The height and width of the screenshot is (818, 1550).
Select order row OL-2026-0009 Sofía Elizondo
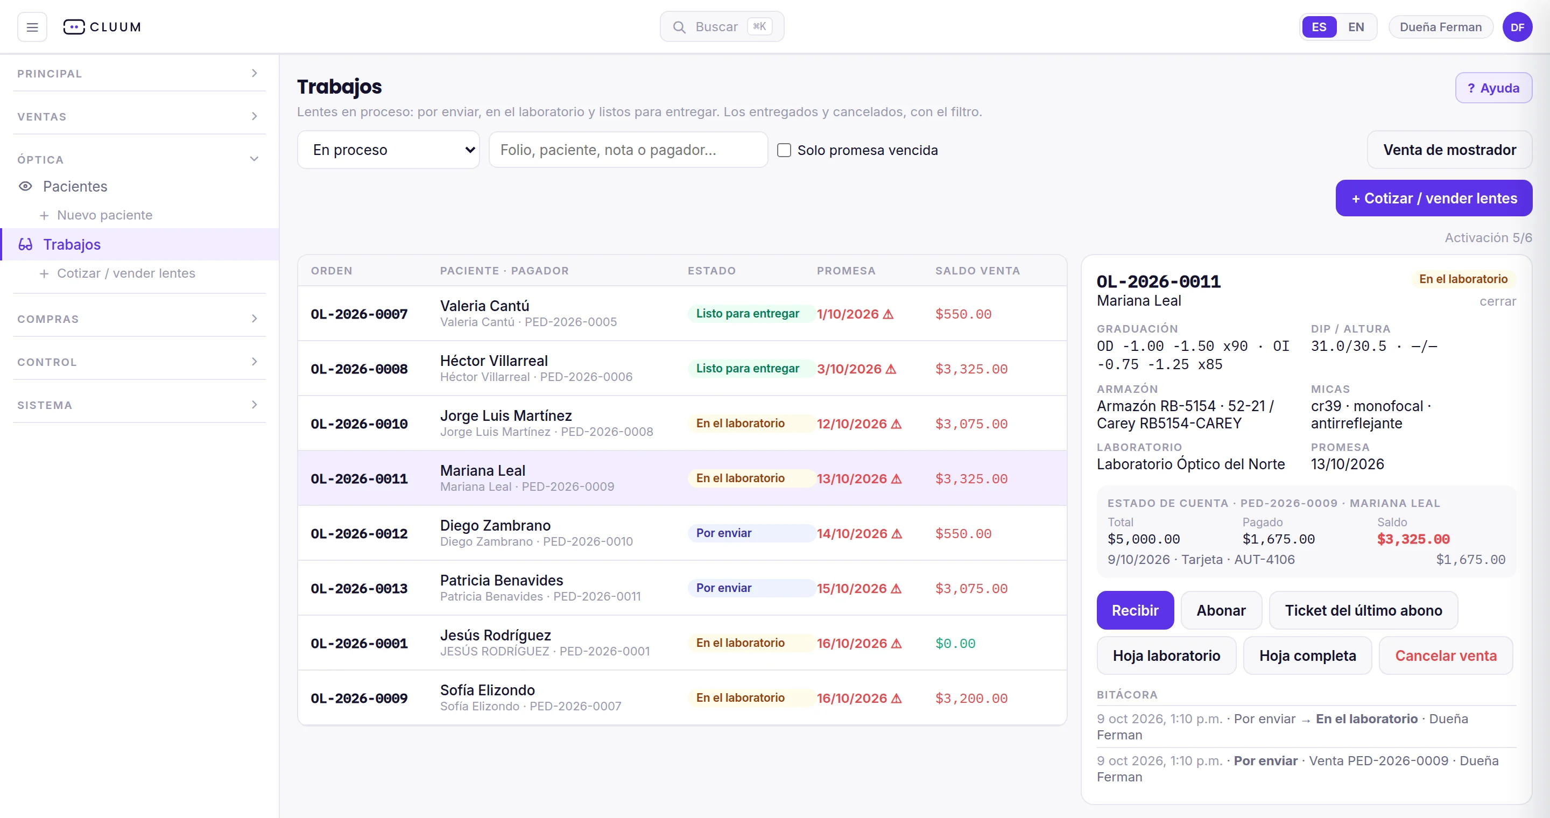pyautogui.click(x=682, y=699)
